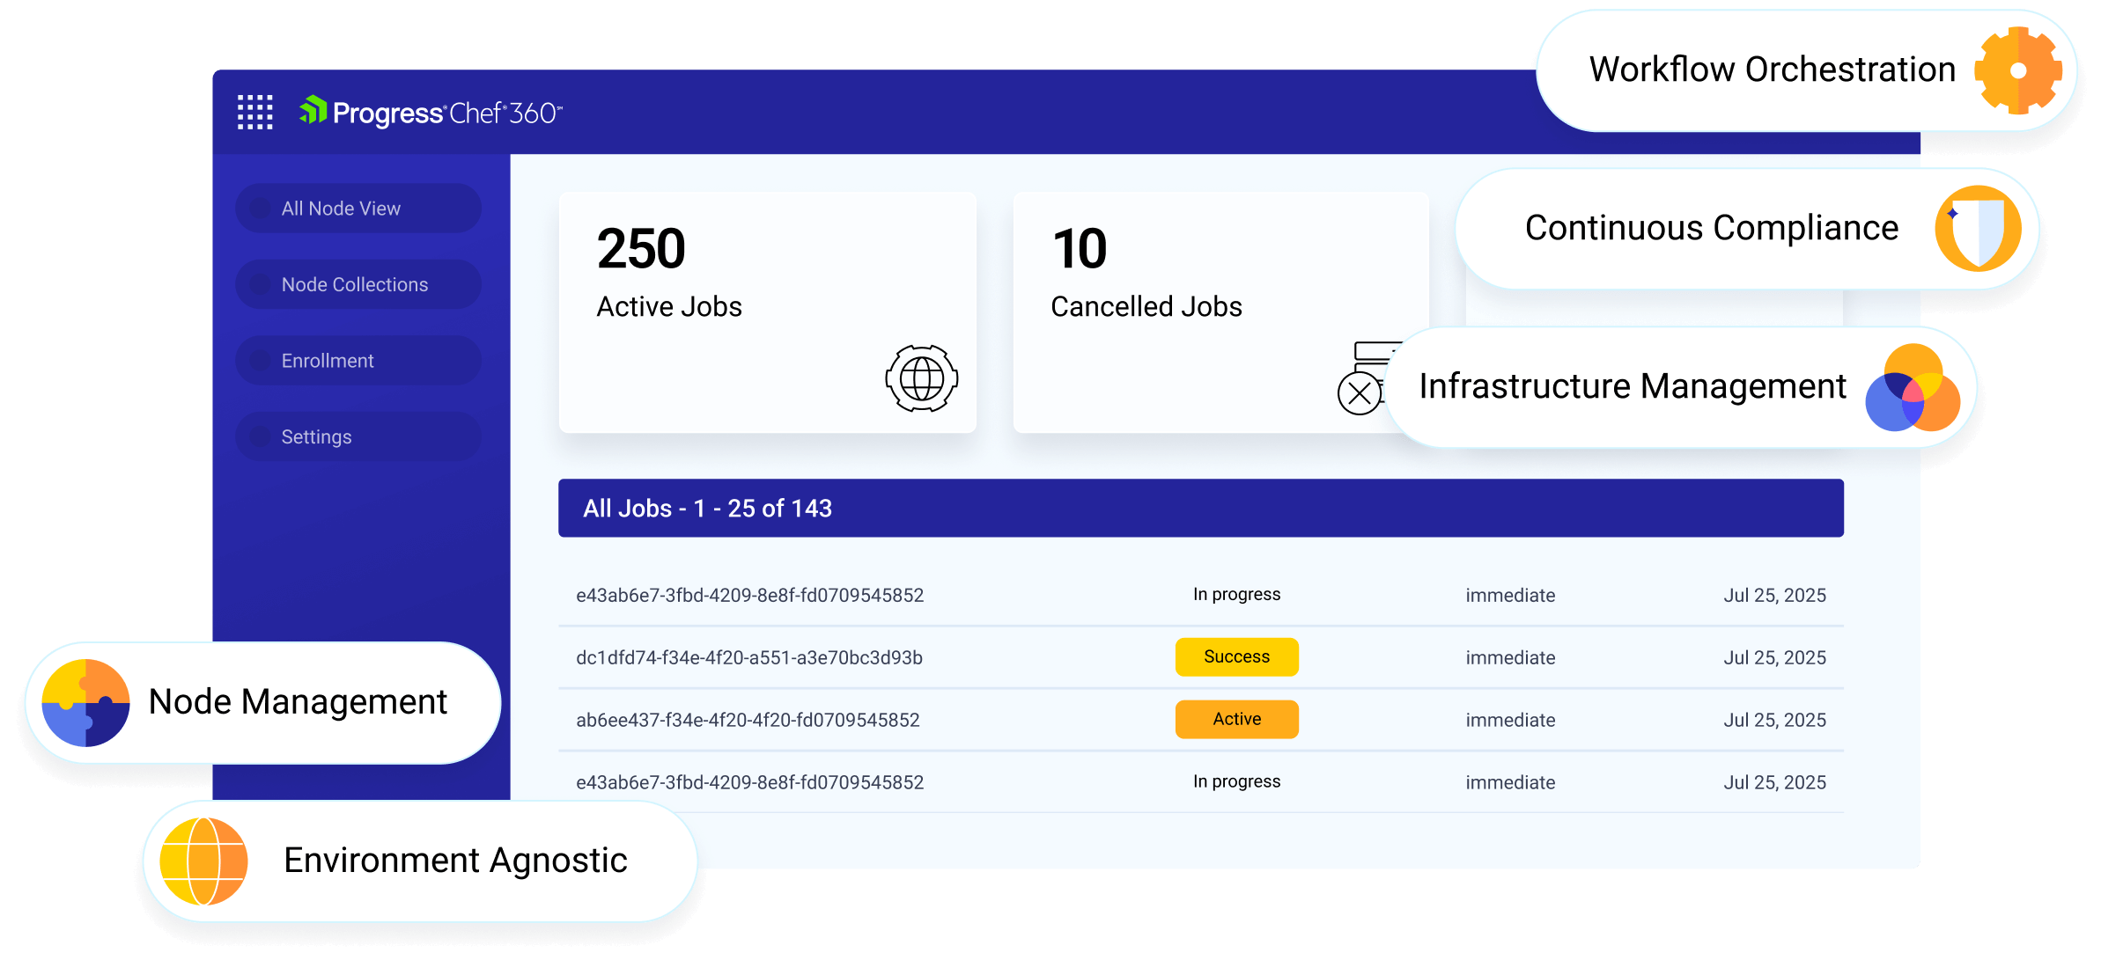Click the Node Management puzzle icon
2101x960 pixels.
pos(85,702)
